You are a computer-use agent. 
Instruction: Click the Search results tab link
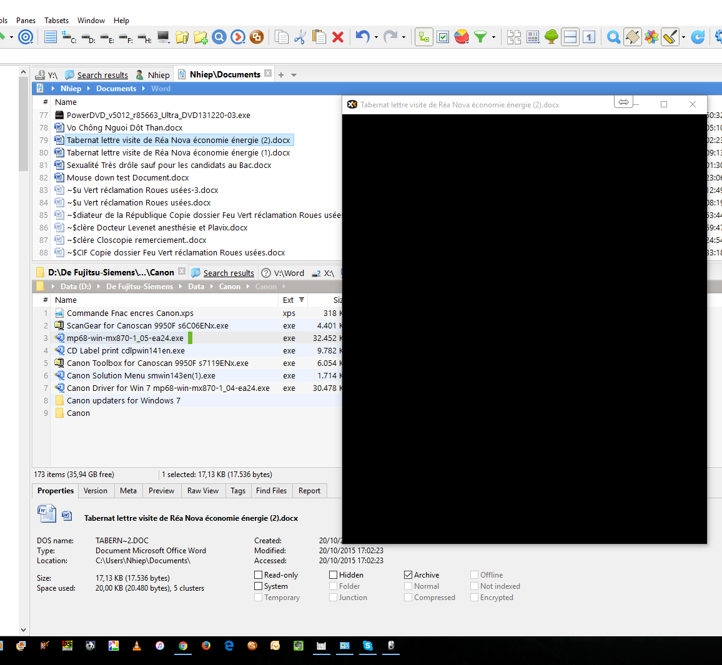pyautogui.click(x=102, y=75)
